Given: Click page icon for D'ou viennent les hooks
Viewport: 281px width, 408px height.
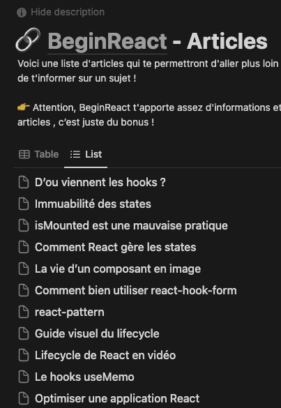Looking at the screenshot, I should coord(24,182).
